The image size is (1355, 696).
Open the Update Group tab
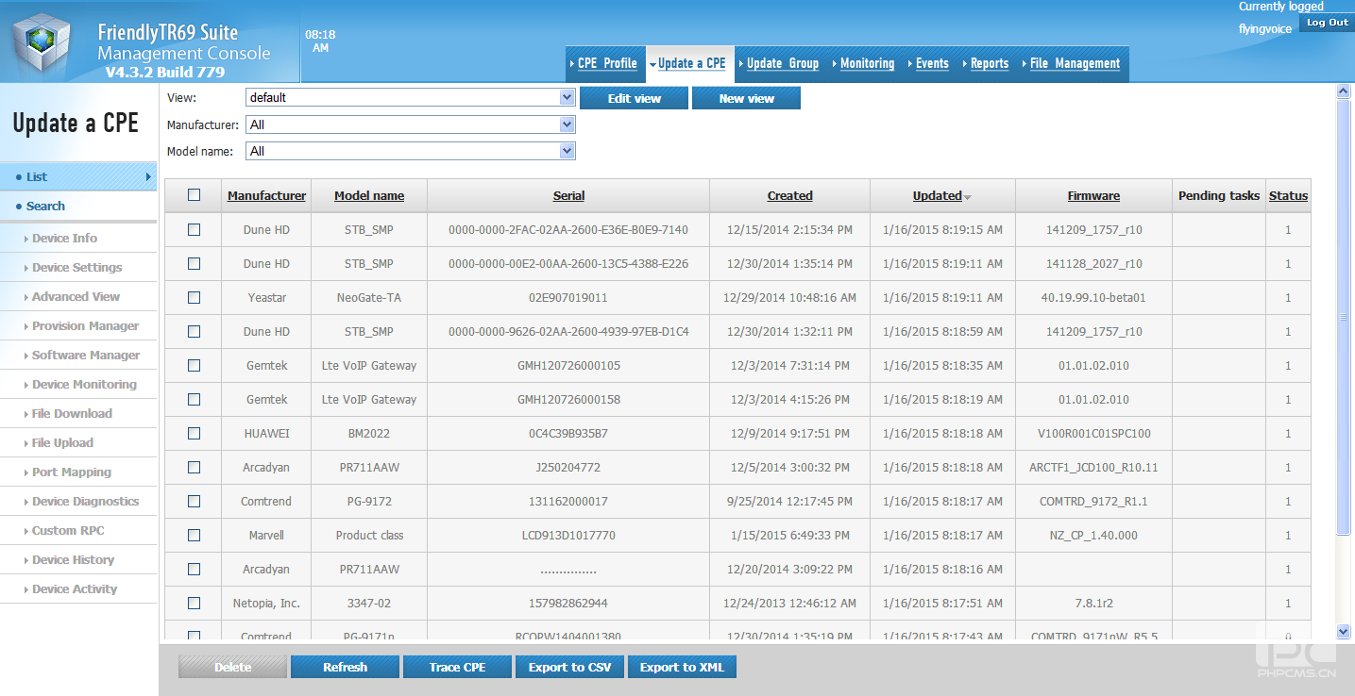782,63
